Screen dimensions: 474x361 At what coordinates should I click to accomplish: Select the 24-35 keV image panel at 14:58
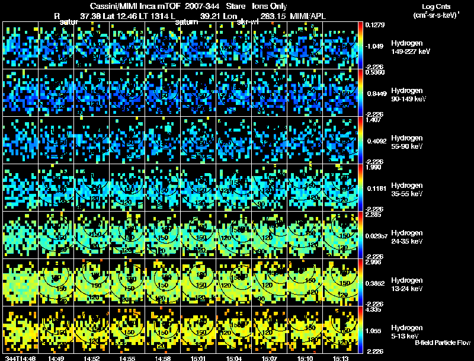[x=162, y=235]
